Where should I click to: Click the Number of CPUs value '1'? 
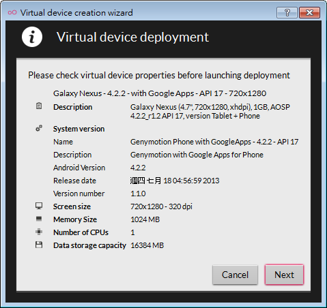tap(132, 232)
